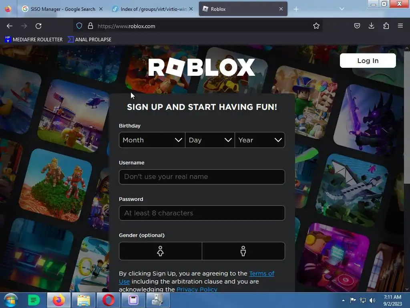Open a new tab with plus button
Image resolution: width=410 pixels, height=308 pixels.
296,9
